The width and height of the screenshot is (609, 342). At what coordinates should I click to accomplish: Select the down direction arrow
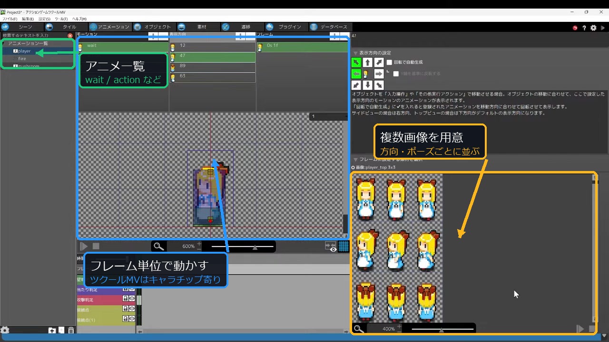point(367,85)
